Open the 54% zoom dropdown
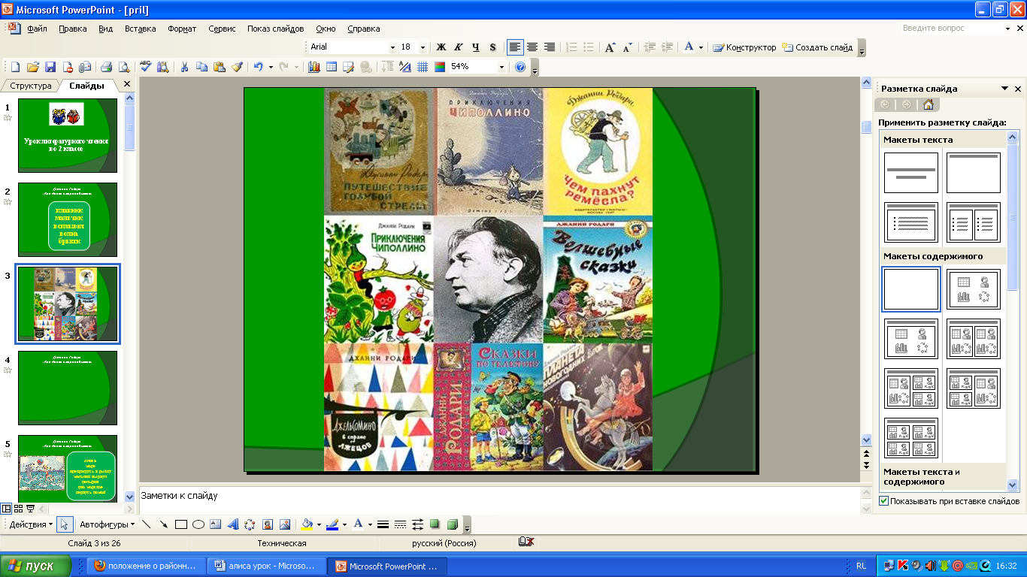 (x=501, y=67)
